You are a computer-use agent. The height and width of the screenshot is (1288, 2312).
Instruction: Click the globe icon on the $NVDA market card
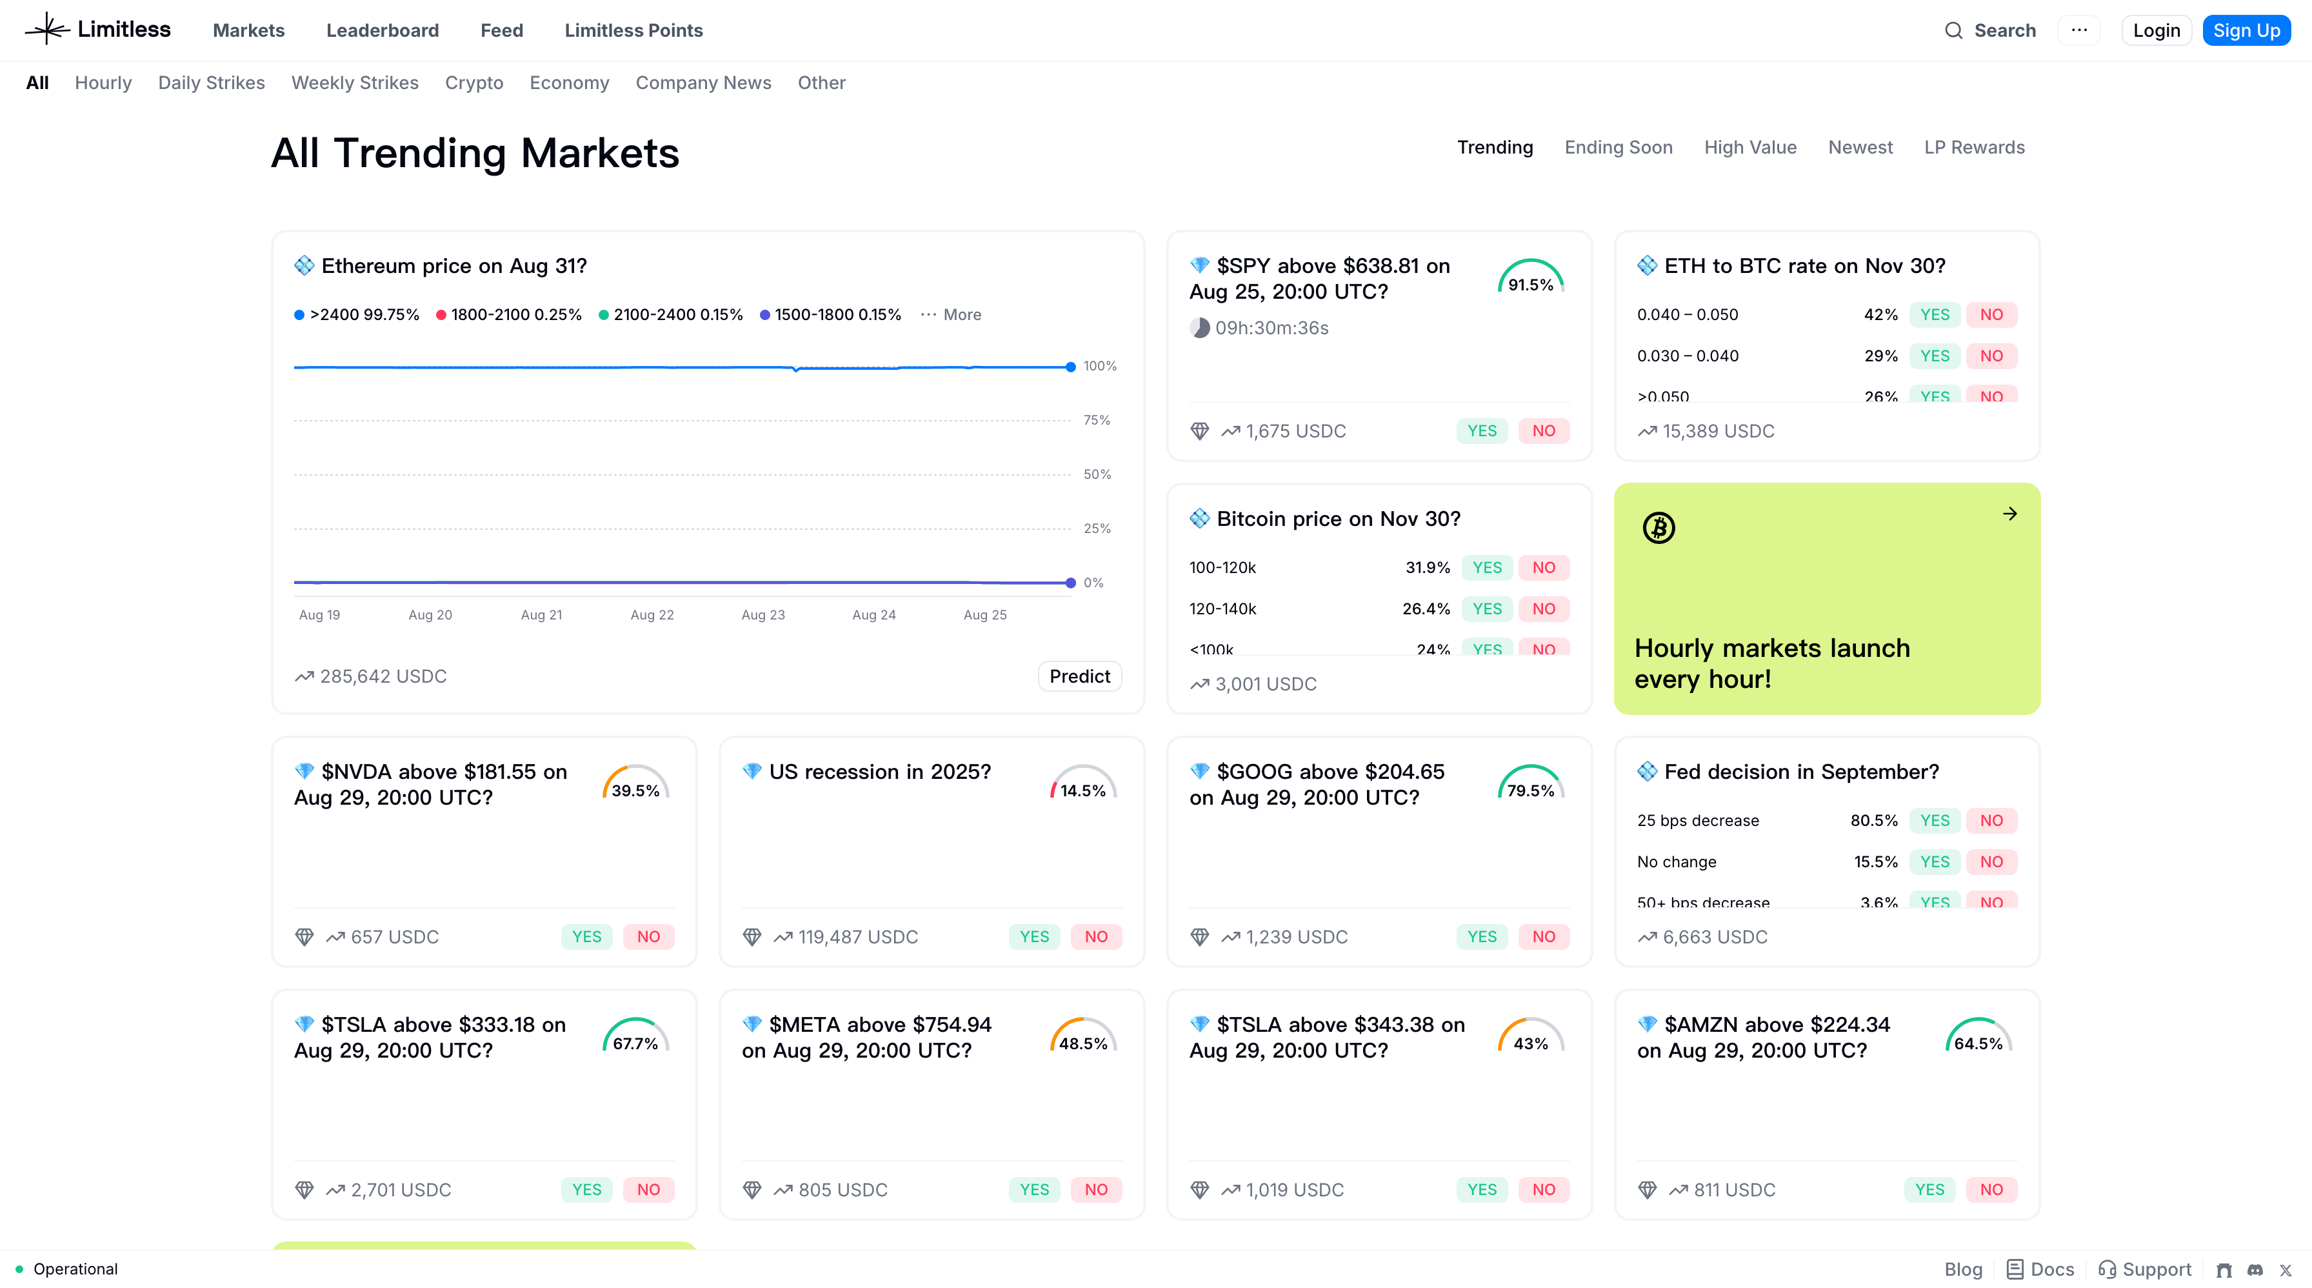[x=304, y=936]
